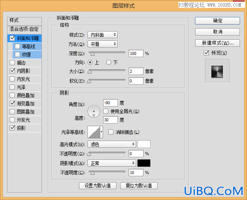Viewport: 247px width, 200px height.
Task: Uncheck the 投影 checkbox
Action: (x=12, y=128)
